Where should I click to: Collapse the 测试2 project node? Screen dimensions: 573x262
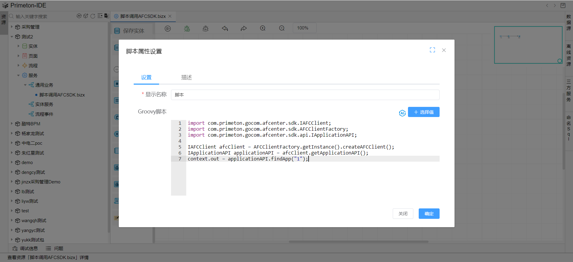coord(12,37)
